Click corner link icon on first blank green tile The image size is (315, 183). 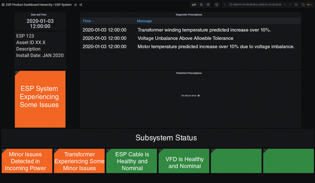(213, 150)
